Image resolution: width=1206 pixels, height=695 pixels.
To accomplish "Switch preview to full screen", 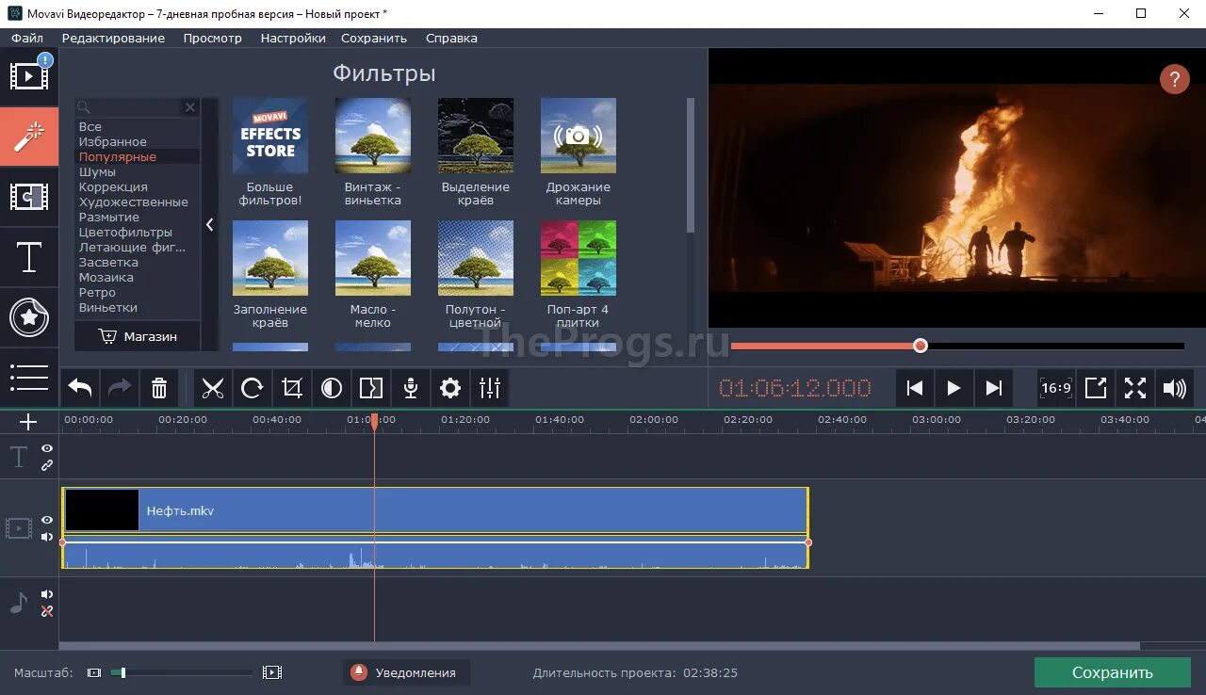I will coord(1135,388).
